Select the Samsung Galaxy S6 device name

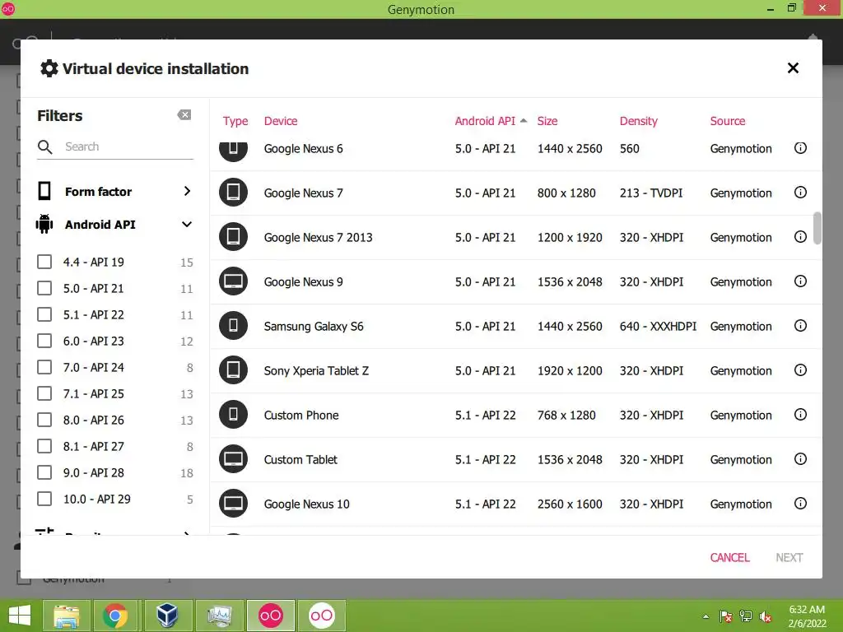click(x=314, y=326)
